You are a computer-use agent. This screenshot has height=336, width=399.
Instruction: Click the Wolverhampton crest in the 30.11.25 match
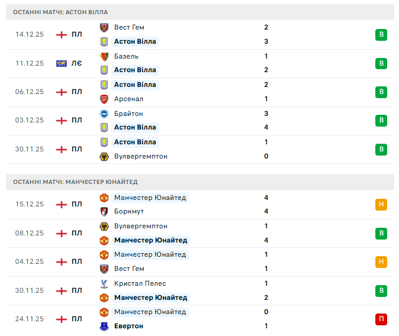pyautogui.click(x=104, y=156)
